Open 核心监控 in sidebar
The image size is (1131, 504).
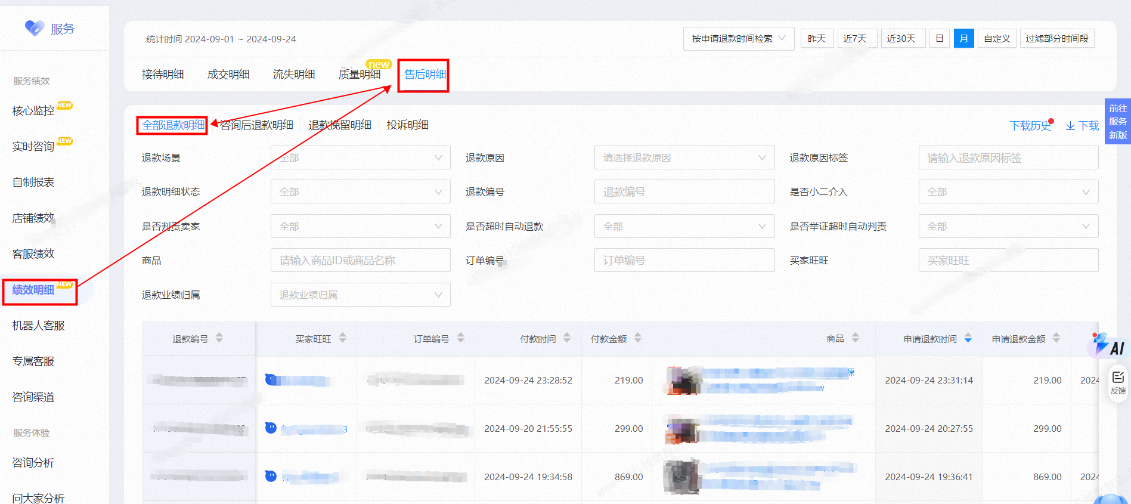click(33, 111)
